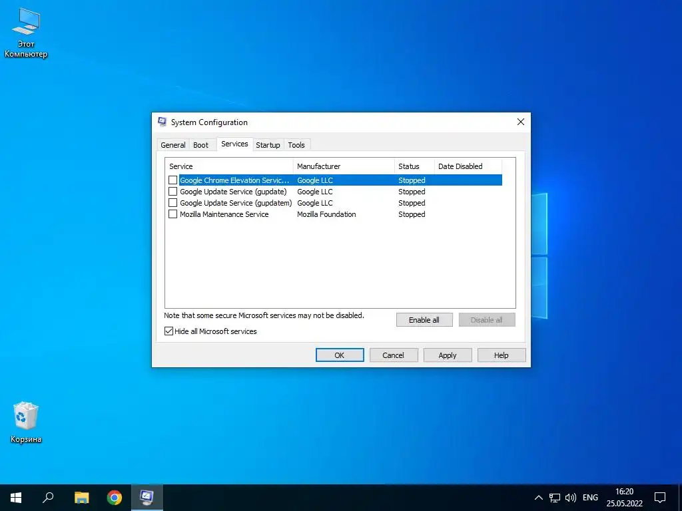682x511 pixels.
Task: Switch to the Boot tab
Action: click(x=201, y=145)
